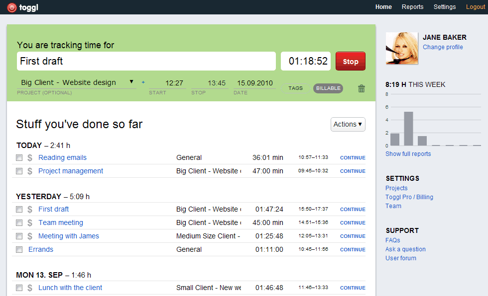Click the Show full reports link
Viewport: 488px width, 296px height.
[x=408, y=154]
